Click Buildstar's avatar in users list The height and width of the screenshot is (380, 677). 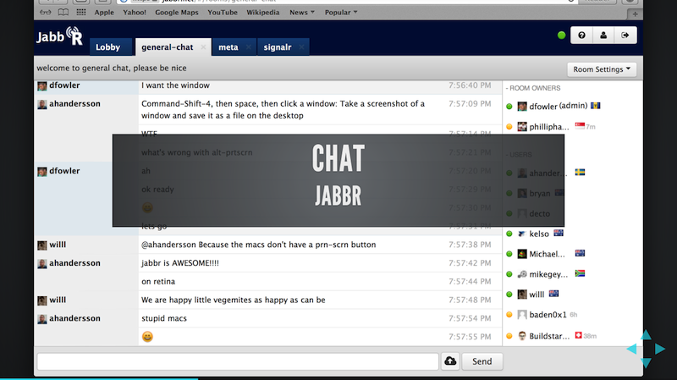click(522, 335)
